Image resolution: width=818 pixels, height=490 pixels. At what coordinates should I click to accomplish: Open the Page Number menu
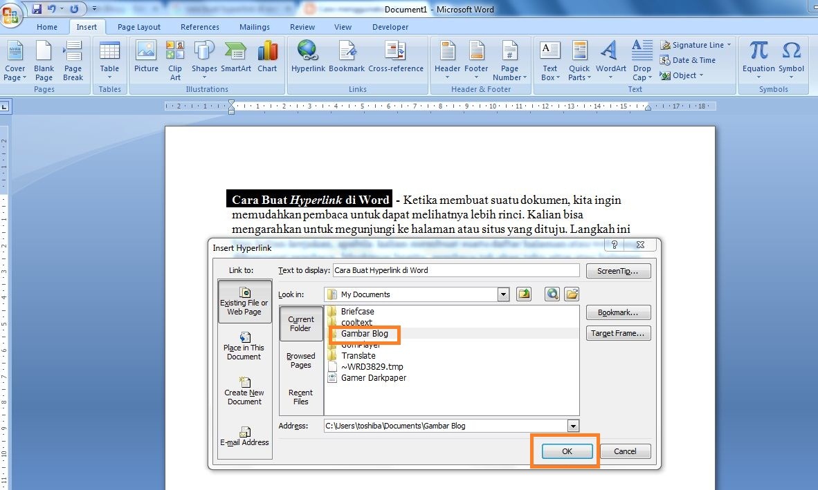click(x=509, y=61)
